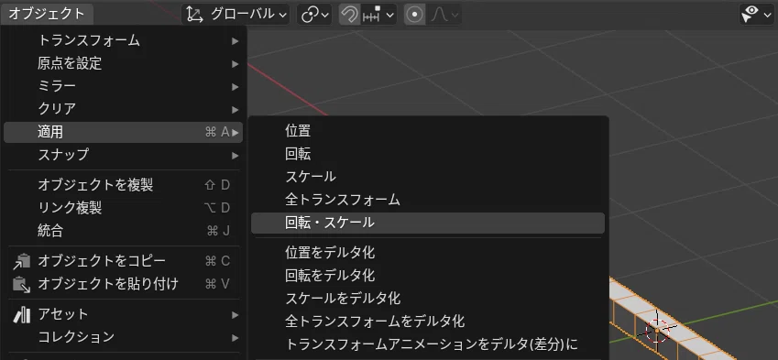
Task: Expand the 原点を設定 submenu
Action: pos(123,63)
